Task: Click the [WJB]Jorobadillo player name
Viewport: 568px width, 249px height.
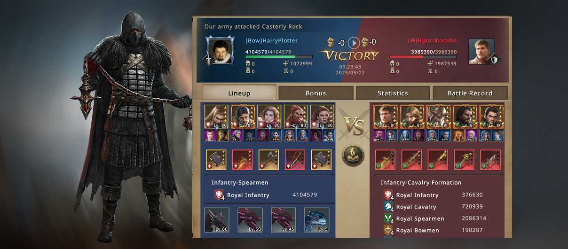Action: [432, 41]
